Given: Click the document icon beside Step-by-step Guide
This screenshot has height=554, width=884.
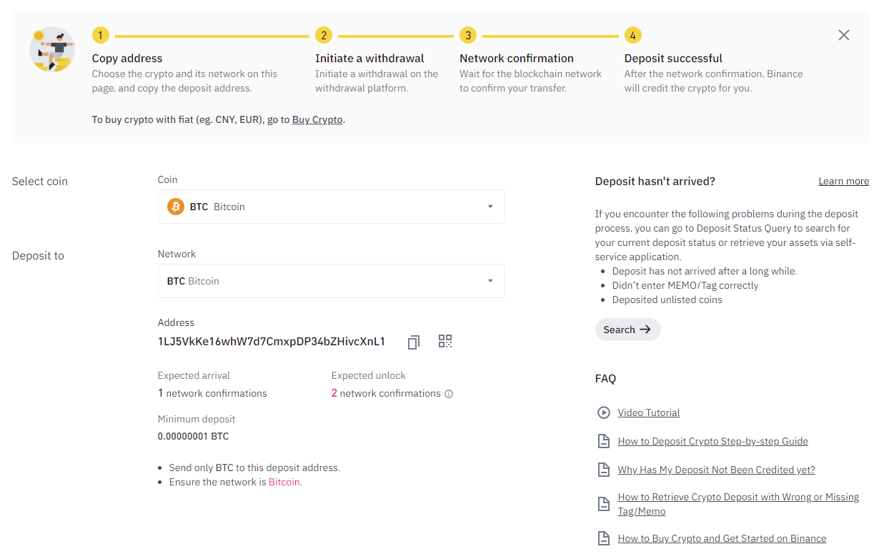Looking at the screenshot, I should pyautogui.click(x=604, y=441).
